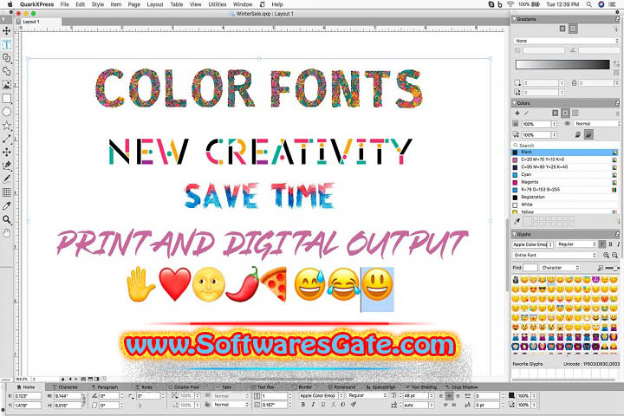Image resolution: width=624 pixels, height=416 pixels.
Task: Switch to Paragraph tab in Measurements
Action: 105,387
